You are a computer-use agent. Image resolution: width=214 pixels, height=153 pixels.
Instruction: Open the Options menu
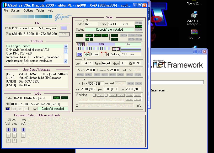(x=28, y=10)
